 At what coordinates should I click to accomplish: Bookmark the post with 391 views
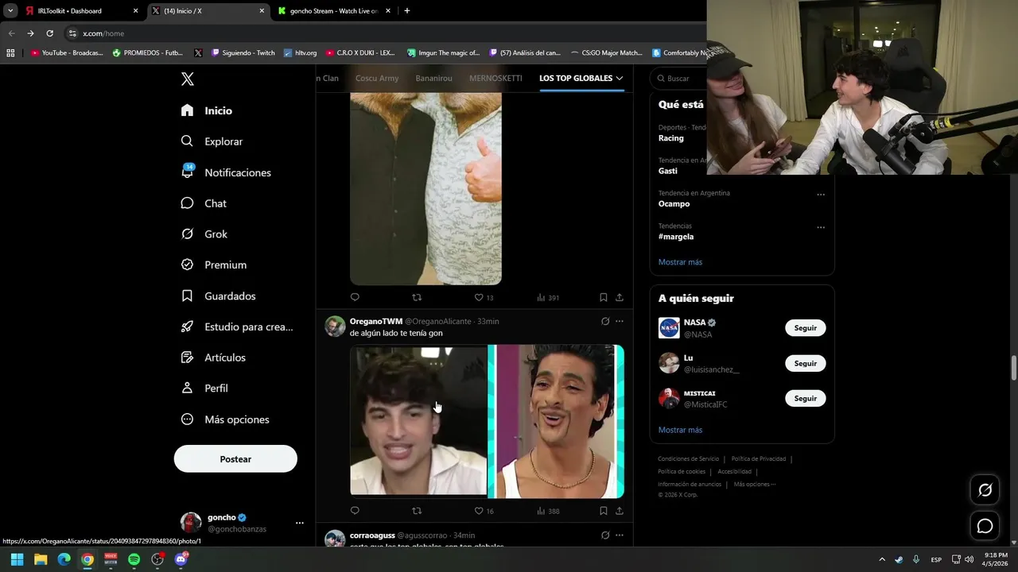[604, 297]
